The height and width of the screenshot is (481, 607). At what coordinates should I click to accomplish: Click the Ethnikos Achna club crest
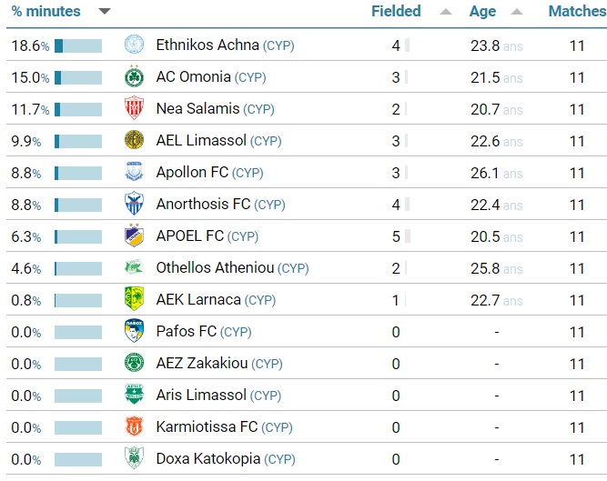point(134,45)
